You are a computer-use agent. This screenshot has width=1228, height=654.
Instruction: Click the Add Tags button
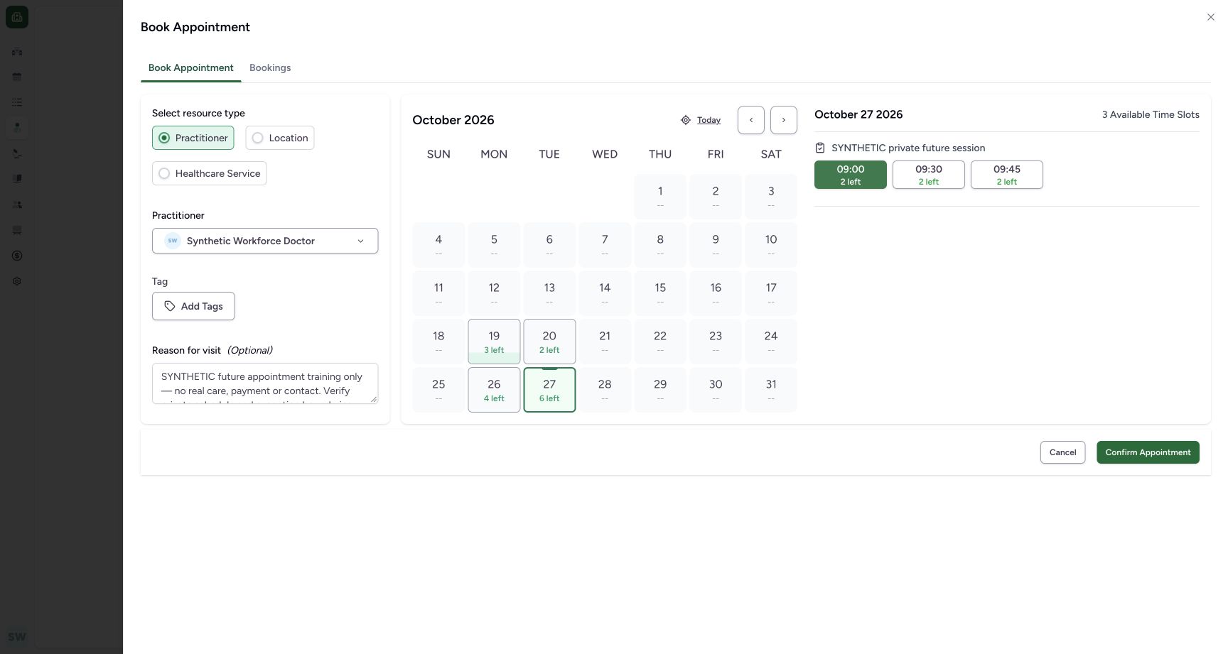pyautogui.click(x=193, y=306)
